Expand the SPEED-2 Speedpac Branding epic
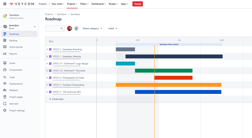 47,49
